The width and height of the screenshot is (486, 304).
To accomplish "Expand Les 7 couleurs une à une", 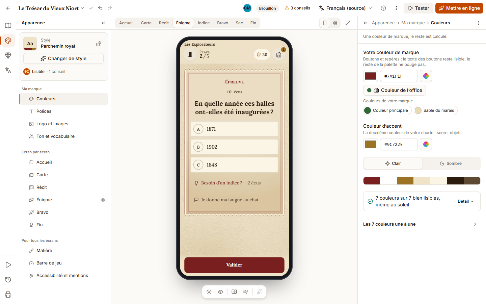I will pyautogui.click(x=422, y=224).
